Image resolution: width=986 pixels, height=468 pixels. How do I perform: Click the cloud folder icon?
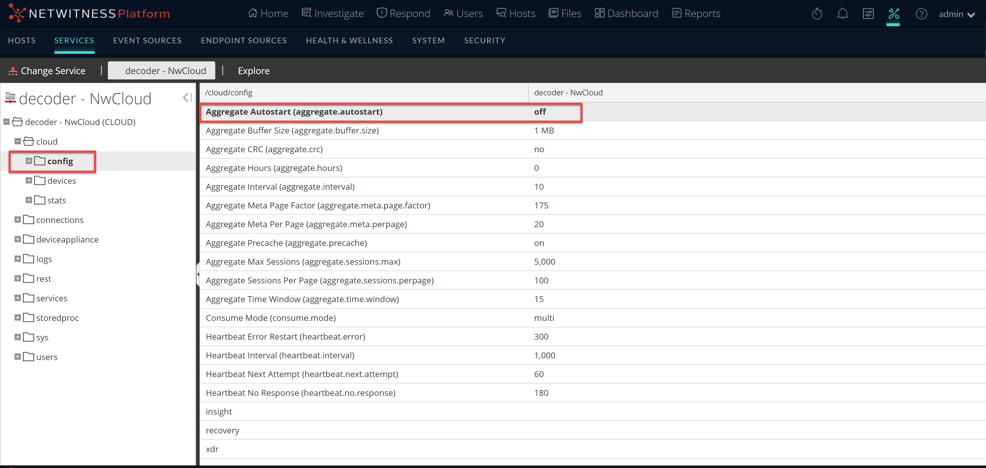pos(29,142)
